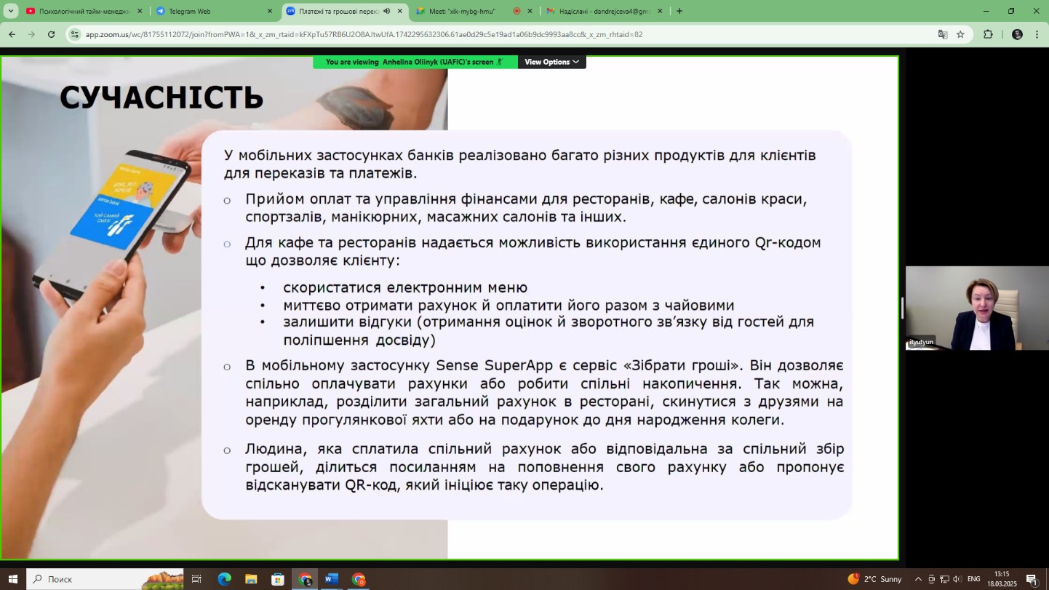The image size is (1049, 590).
Task: Click the recording indicator on the Meet tab
Action: pos(516,11)
